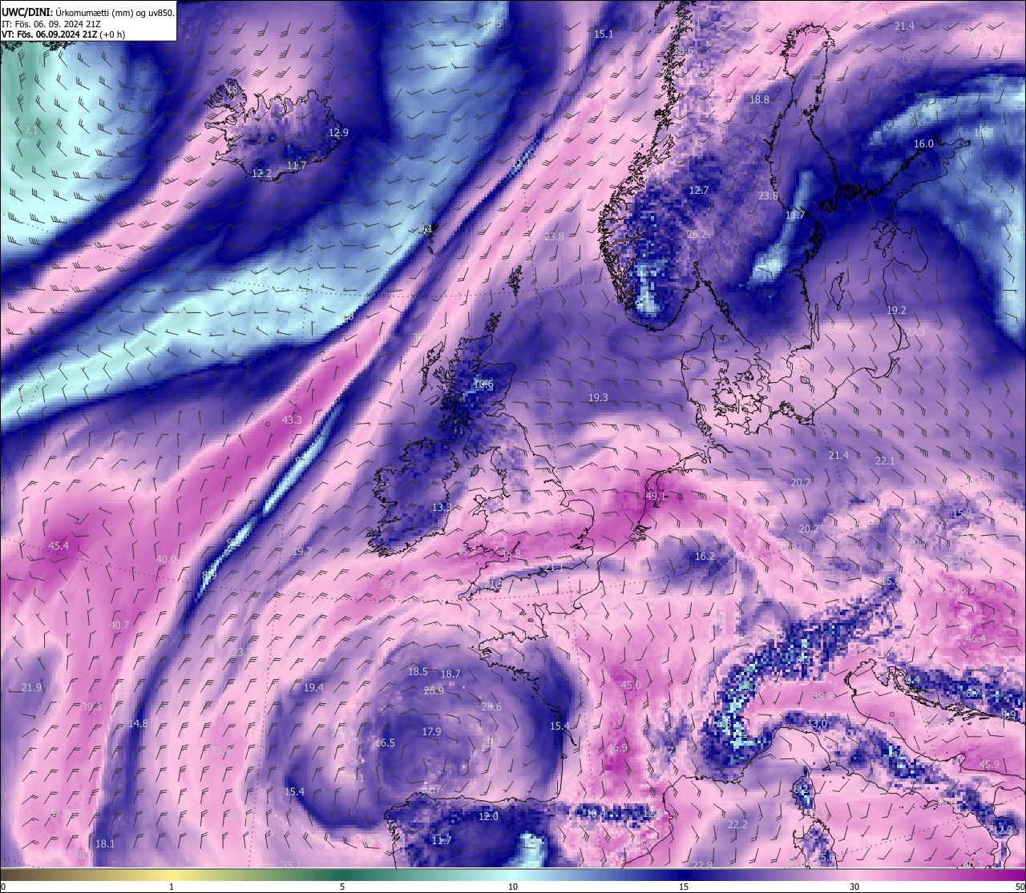Click the 5 tick on color scale
The image size is (1026, 893).
pyautogui.click(x=342, y=887)
